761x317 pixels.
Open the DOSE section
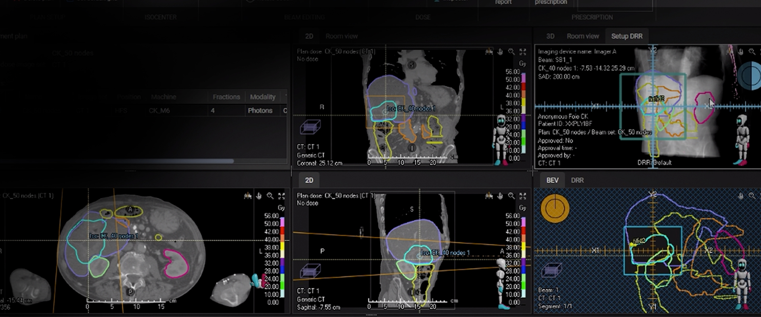pos(423,17)
